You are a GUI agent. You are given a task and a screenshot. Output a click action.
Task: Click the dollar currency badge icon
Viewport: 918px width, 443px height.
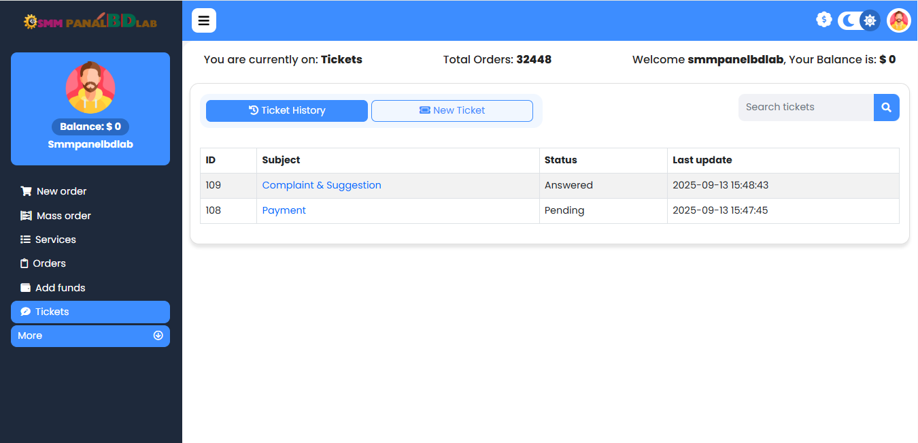coord(824,20)
